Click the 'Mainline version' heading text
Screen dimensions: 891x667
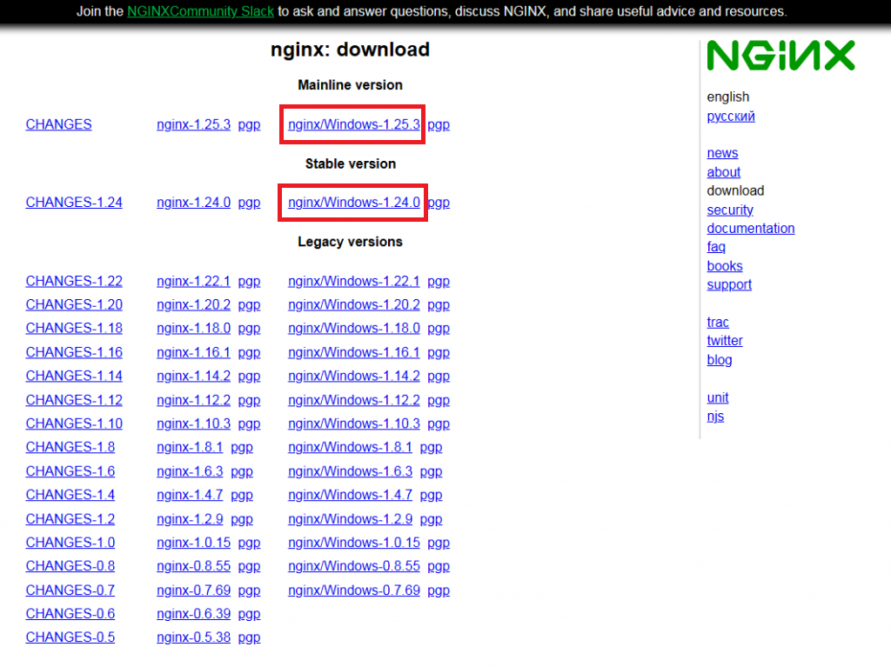pos(350,85)
